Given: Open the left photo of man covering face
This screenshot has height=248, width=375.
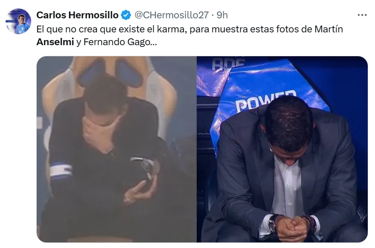Looking at the screenshot, I should tap(116, 149).
